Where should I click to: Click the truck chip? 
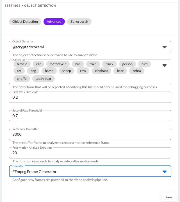click(109, 64)
